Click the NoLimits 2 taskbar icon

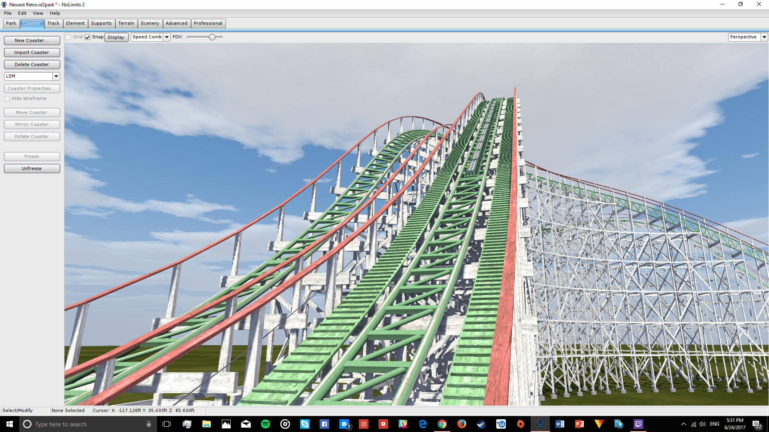tap(540, 424)
